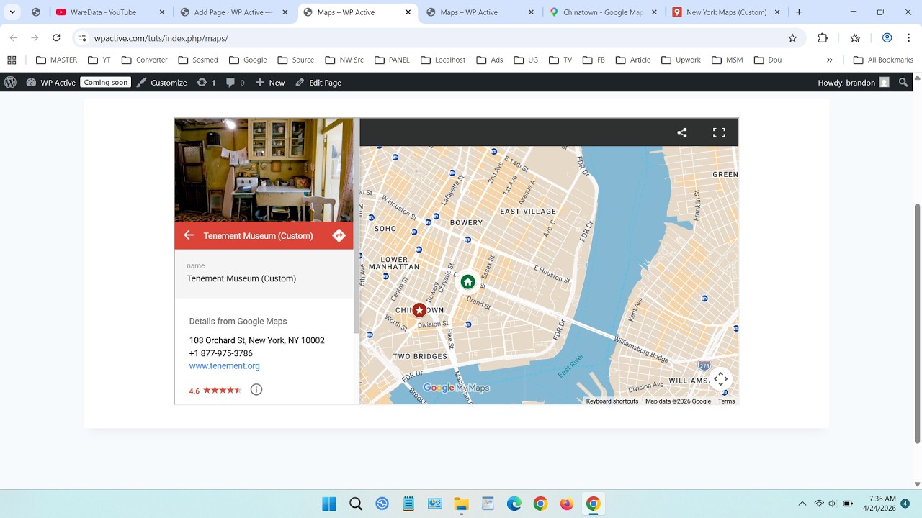The image size is (922, 518).
Task: Open the map in fullscreen view
Action: pyautogui.click(x=719, y=132)
